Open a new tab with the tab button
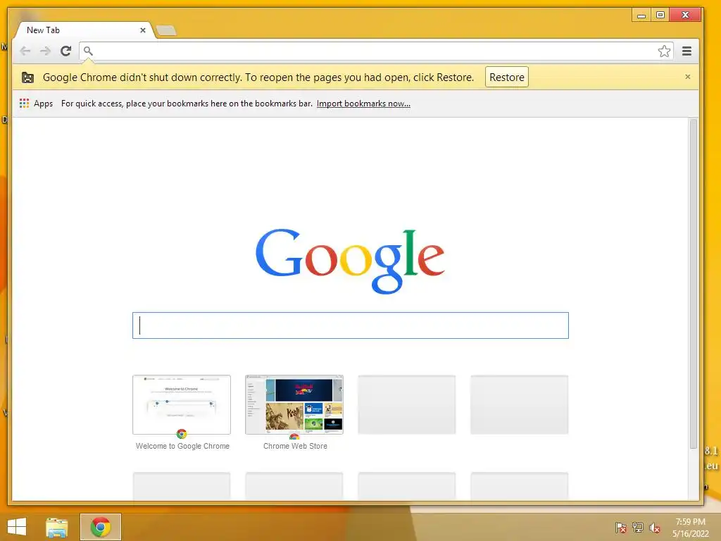721x541 pixels. point(166,31)
